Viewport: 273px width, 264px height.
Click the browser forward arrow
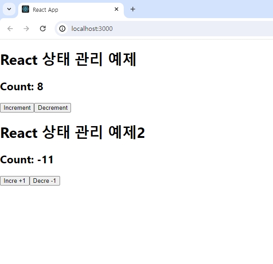(26, 29)
